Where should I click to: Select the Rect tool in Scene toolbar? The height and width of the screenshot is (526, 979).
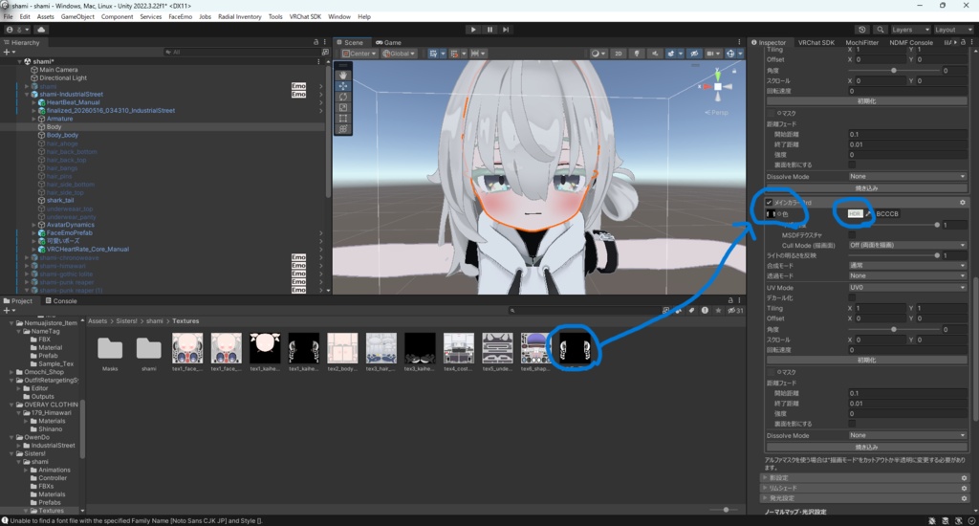tap(343, 118)
